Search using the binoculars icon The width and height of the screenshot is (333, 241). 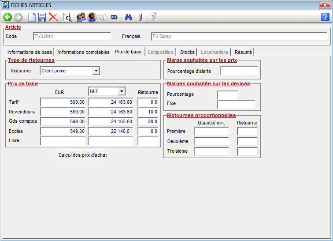[x=129, y=17]
